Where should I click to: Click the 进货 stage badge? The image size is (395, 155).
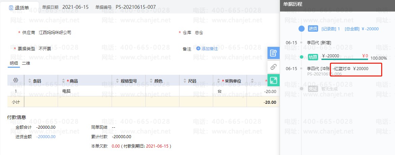click(x=314, y=29)
